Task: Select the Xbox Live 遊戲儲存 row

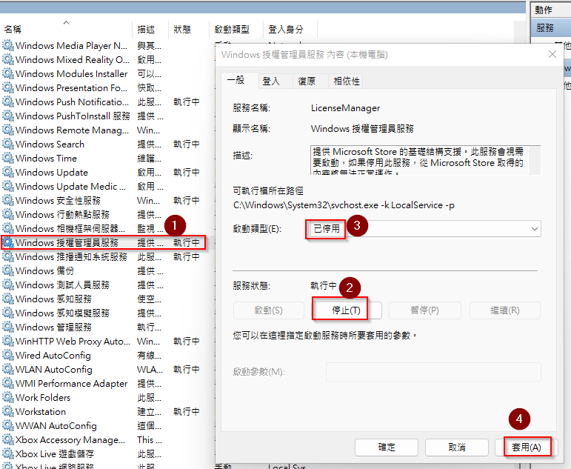Action: (x=106, y=454)
